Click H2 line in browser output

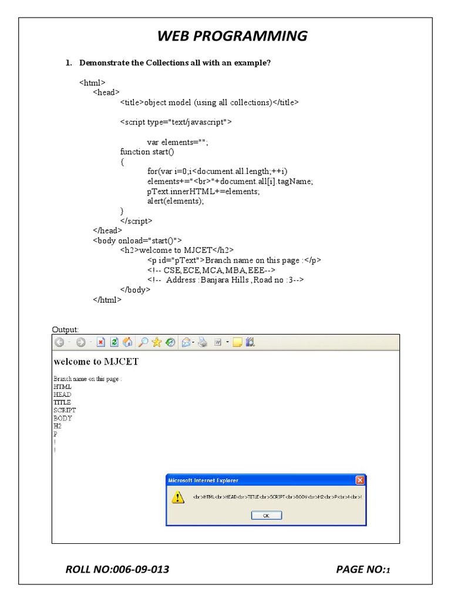tap(58, 426)
